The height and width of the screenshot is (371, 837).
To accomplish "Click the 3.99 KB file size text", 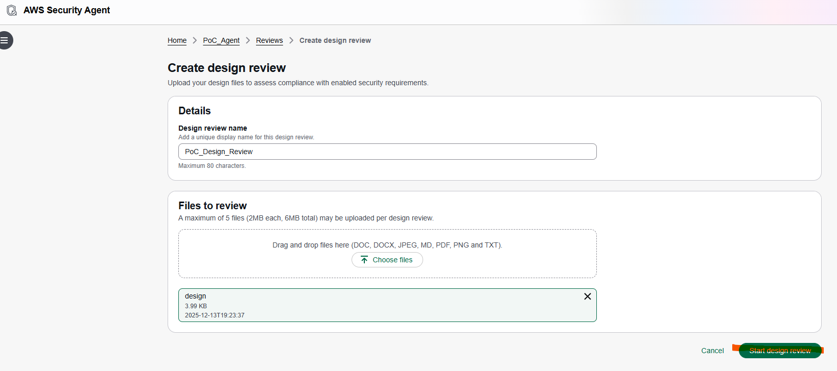I will point(196,306).
